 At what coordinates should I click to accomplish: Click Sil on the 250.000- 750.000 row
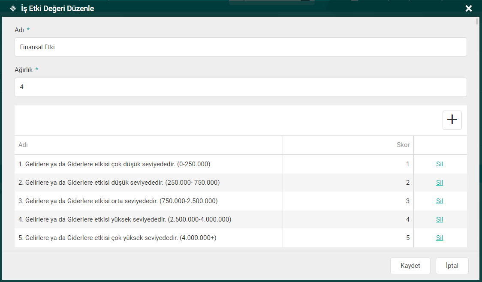point(440,183)
